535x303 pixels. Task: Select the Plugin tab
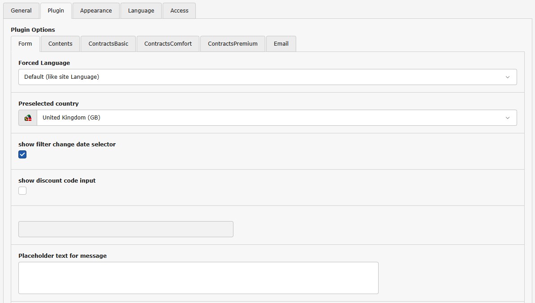coord(56,11)
